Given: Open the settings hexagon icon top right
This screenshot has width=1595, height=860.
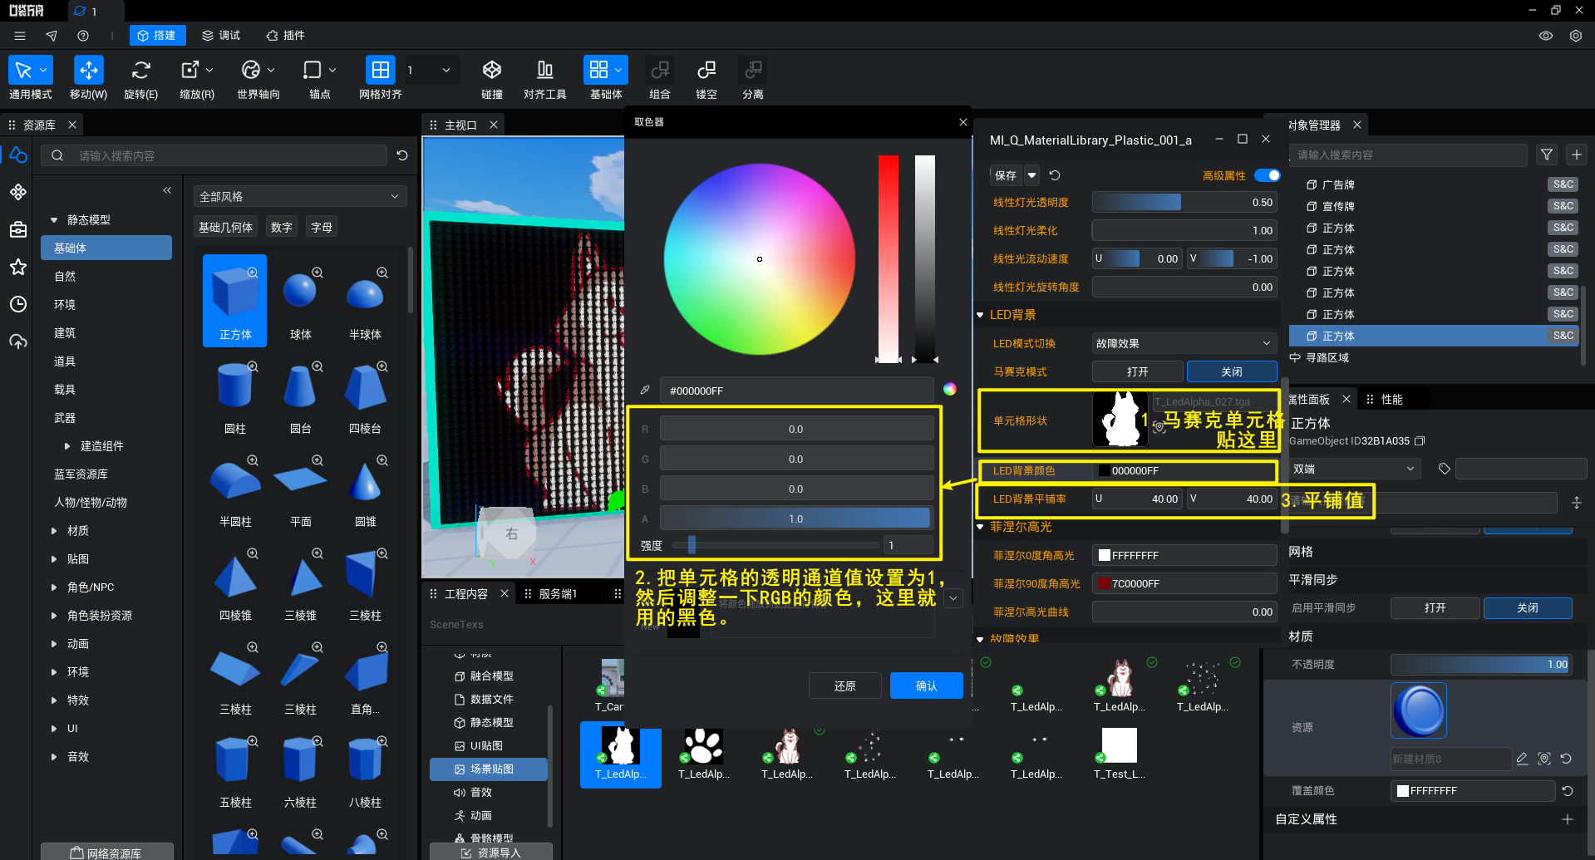Looking at the screenshot, I should [x=1576, y=36].
